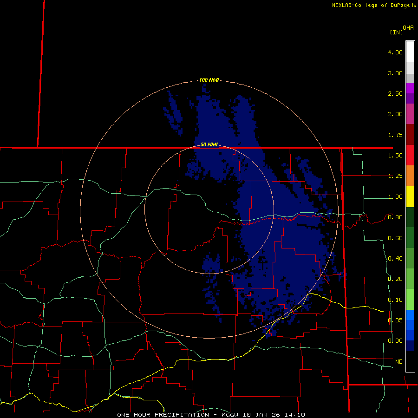This screenshot has height=418, width=418.
Task: Click the [IN] units label
Action: (x=396, y=32)
